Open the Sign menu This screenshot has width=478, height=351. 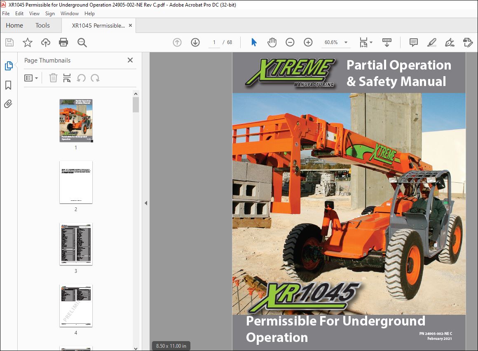[x=50, y=14]
